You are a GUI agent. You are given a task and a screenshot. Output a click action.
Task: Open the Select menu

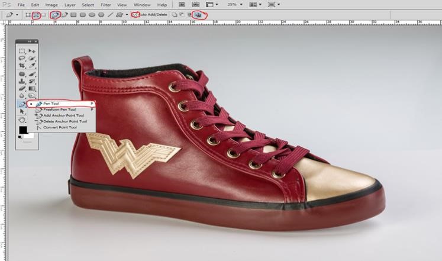pyautogui.click(x=88, y=5)
